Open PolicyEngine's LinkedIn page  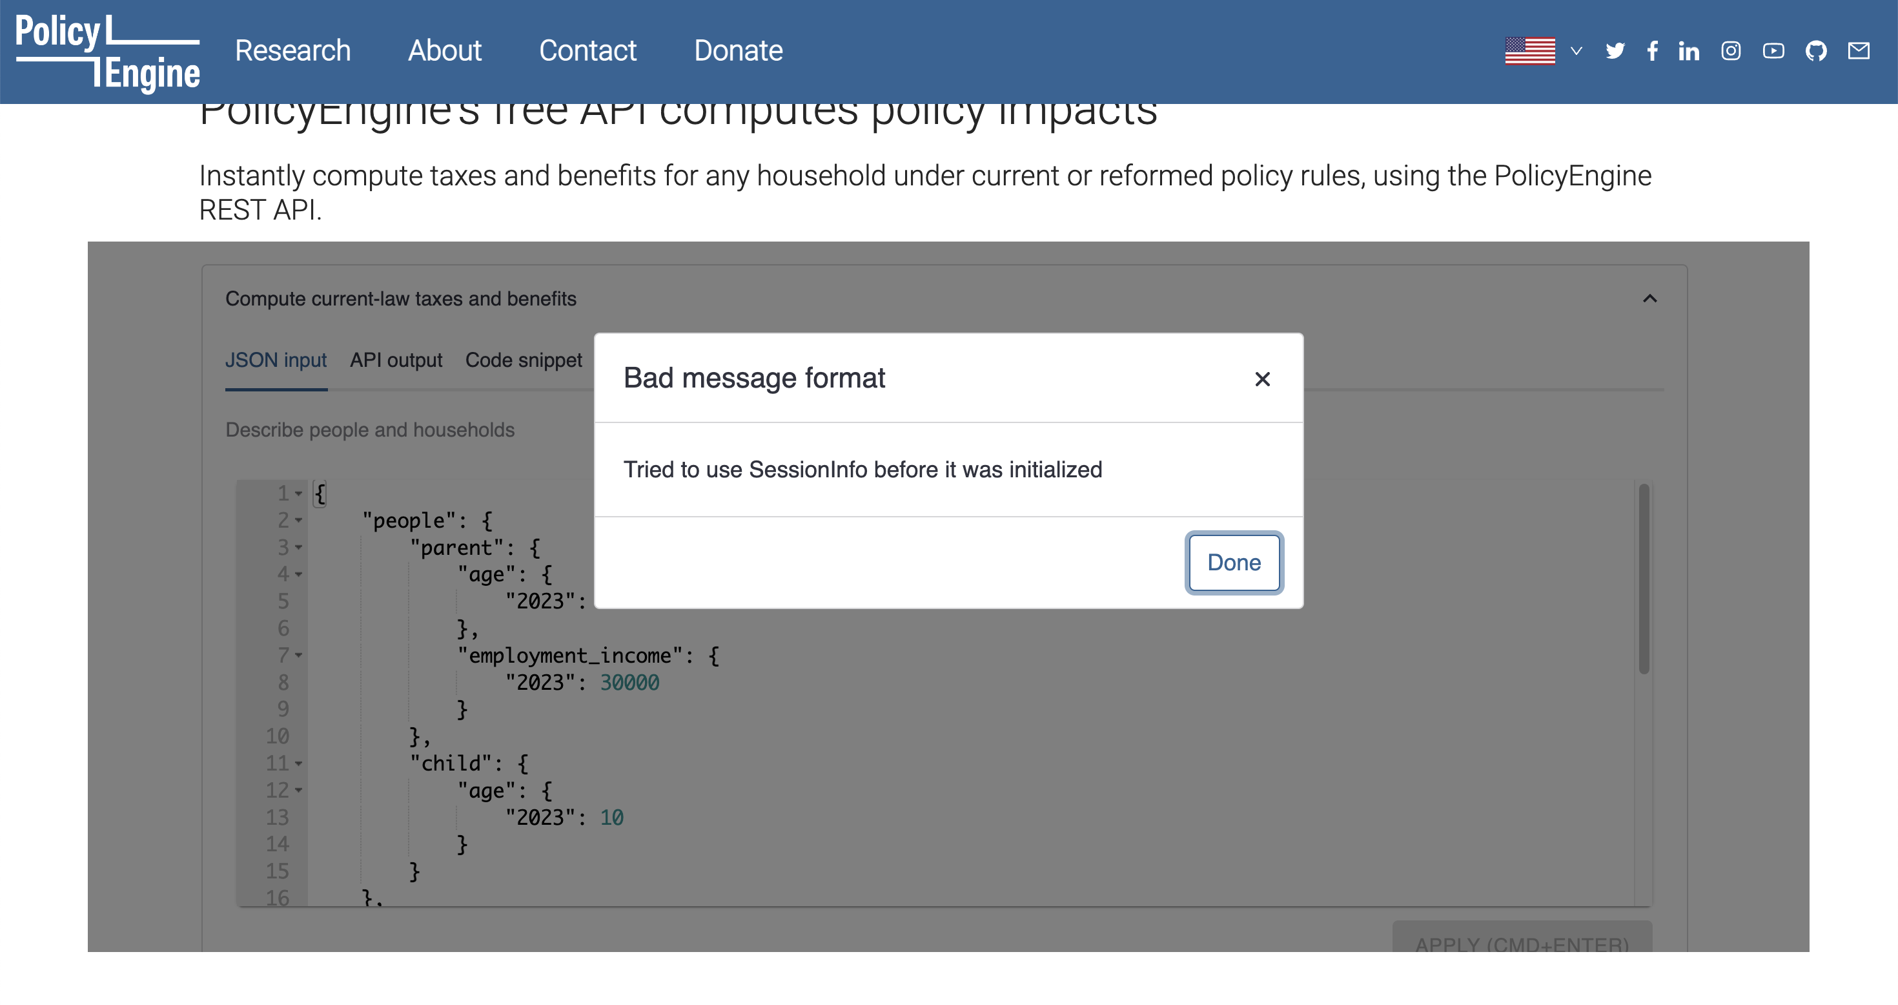[x=1688, y=51]
